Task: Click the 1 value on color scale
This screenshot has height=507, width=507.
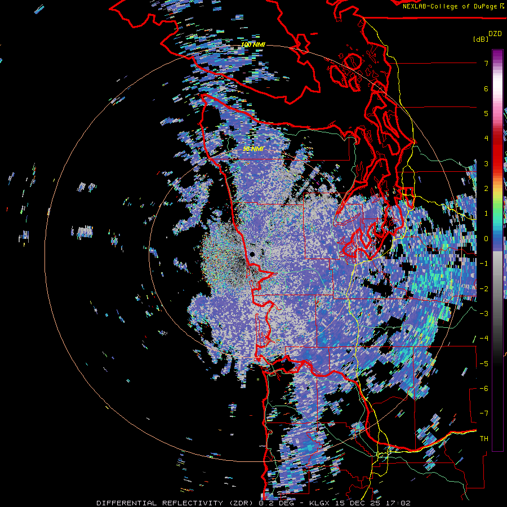Action: (x=486, y=214)
